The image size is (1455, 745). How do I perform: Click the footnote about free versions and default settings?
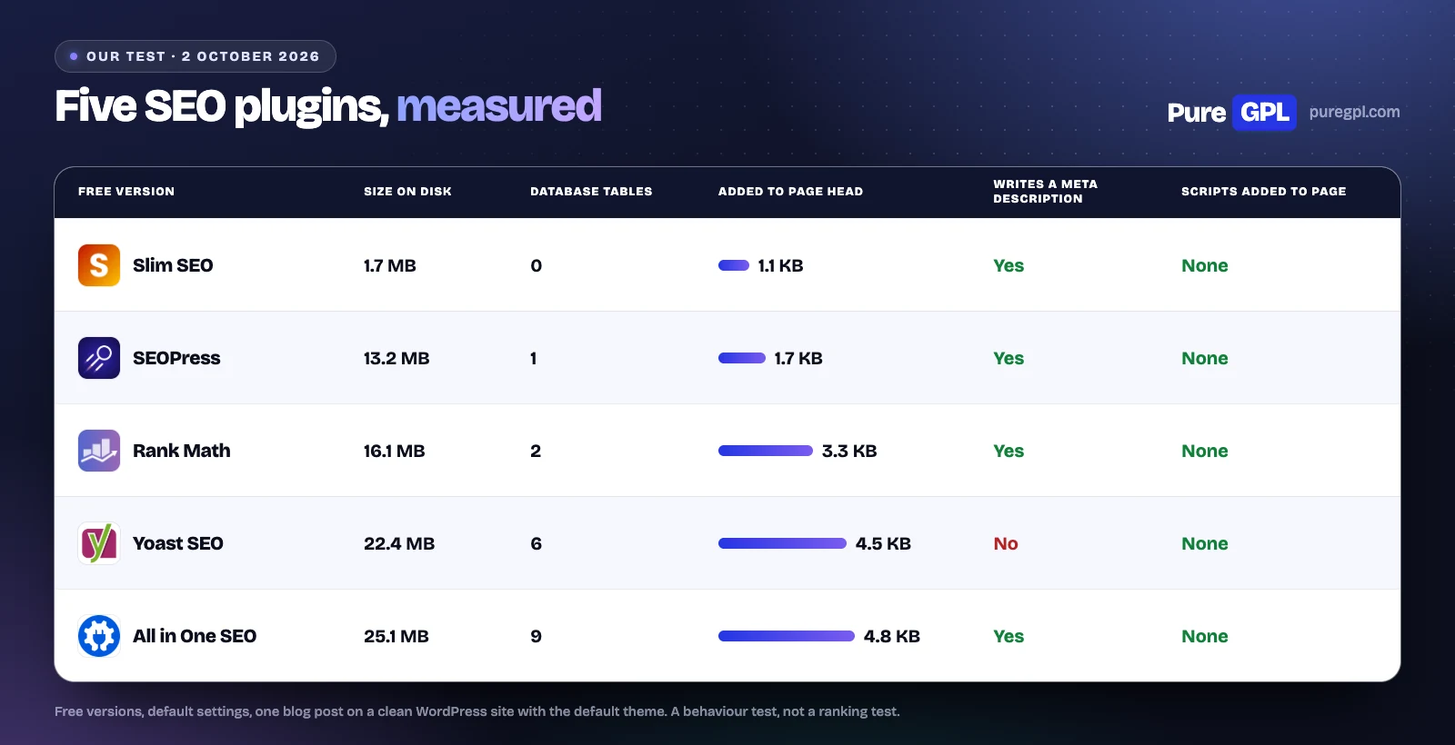point(477,711)
